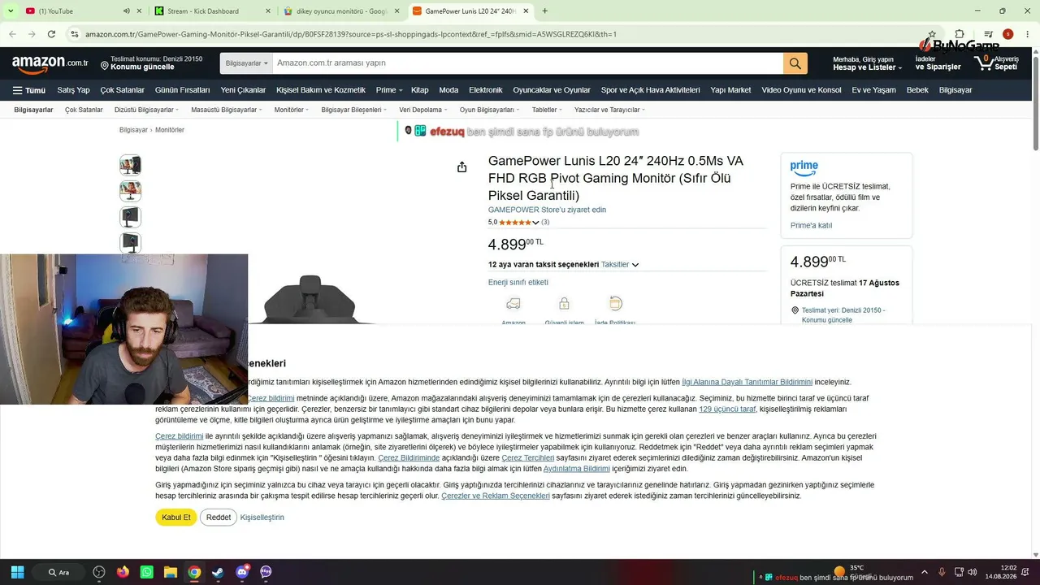The width and height of the screenshot is (1040, 585).
Task: Switch to the dikey oyuncu monitörü tab
Action: (341, 11)
